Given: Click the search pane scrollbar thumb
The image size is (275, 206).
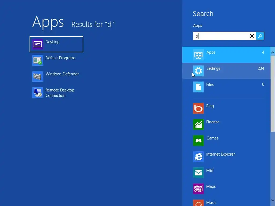Looking at the screenshot, I should pos(273,94).
